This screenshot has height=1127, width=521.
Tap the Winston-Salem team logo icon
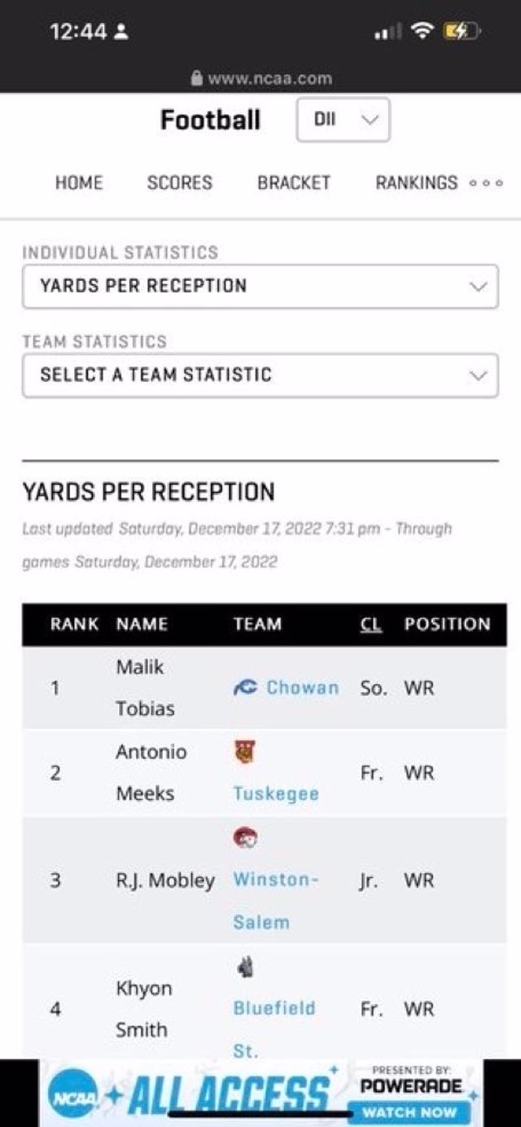click(x=244, y=838)
